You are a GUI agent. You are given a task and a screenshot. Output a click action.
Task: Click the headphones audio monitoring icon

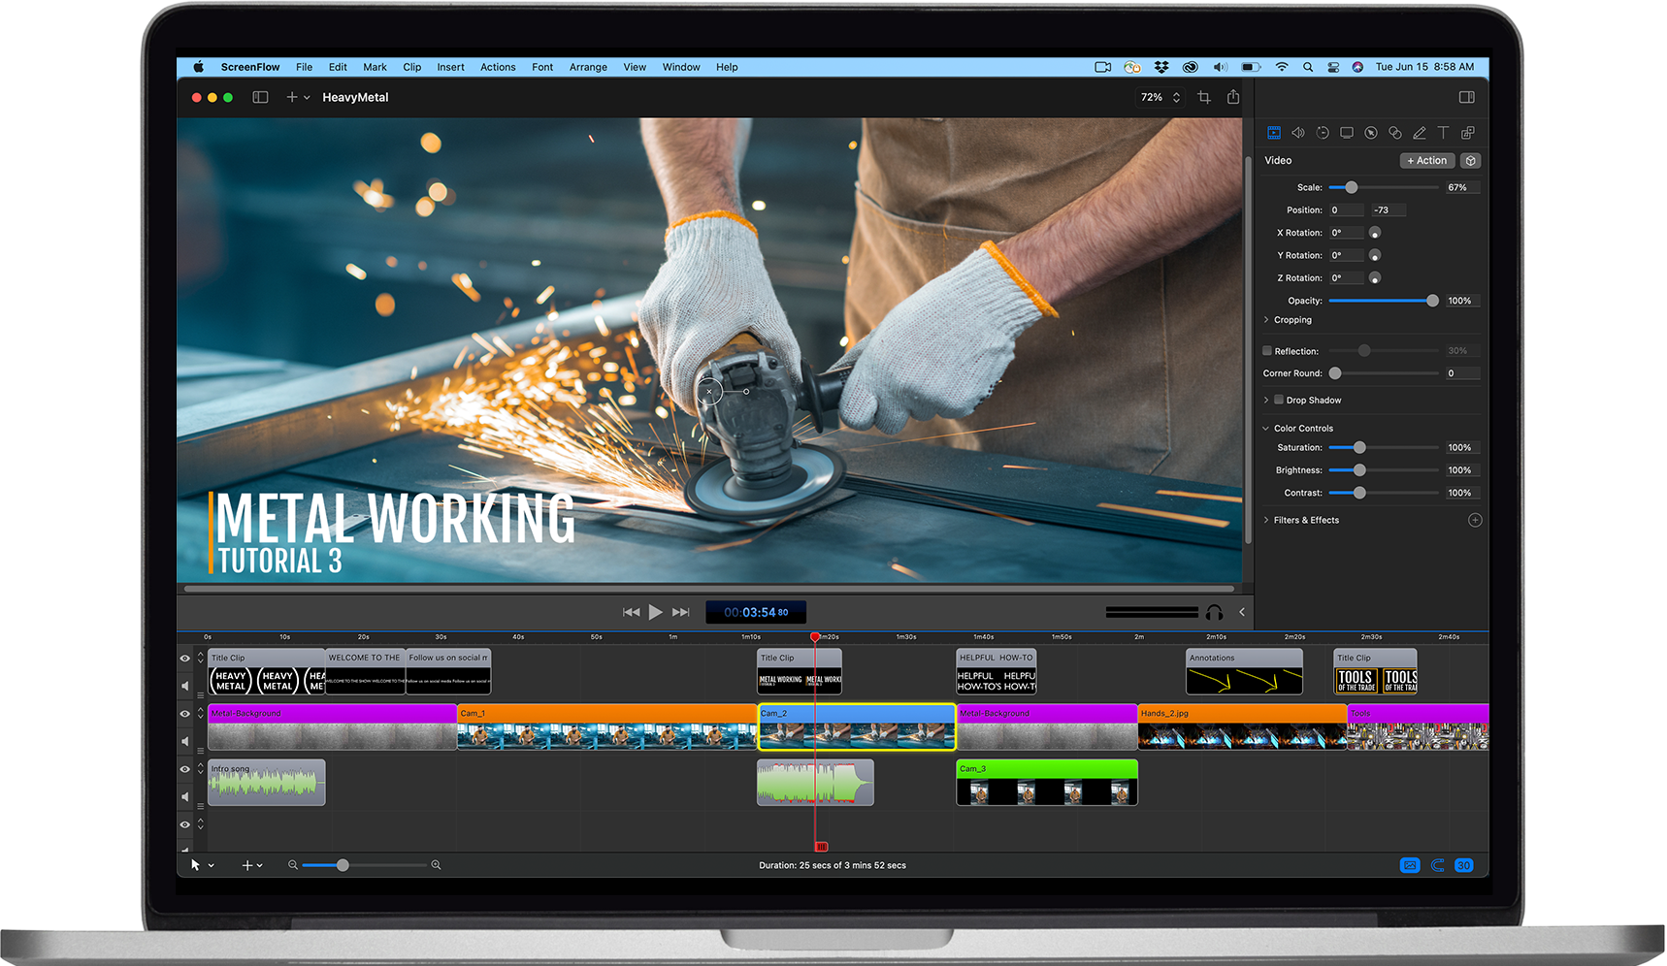[x=1214, y=612]
